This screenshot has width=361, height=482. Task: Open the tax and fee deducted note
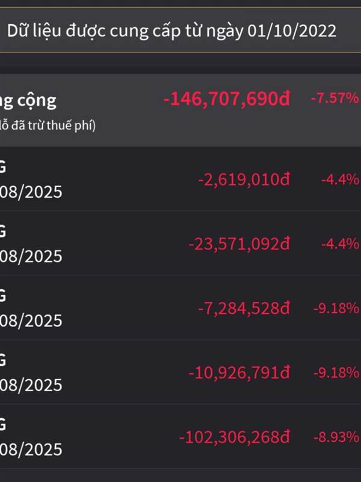pos(48,125)
